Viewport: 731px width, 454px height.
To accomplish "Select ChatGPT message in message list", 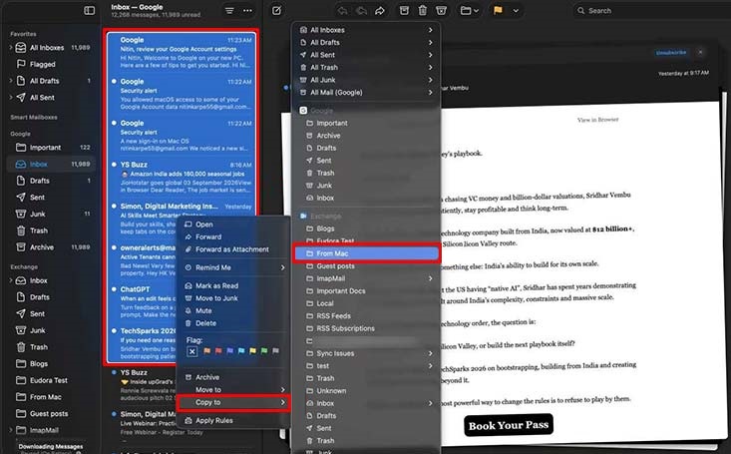I will [x=144, y=301].
